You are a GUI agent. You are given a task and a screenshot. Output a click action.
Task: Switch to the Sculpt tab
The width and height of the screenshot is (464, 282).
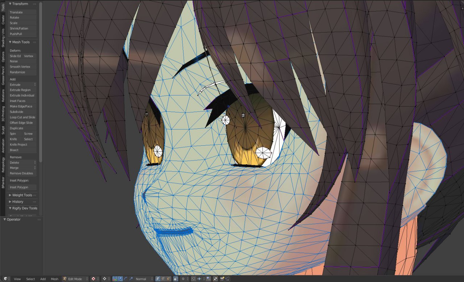[3, 130]
